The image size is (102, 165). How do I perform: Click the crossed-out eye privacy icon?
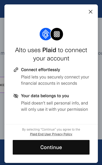(x=16, y=96)
